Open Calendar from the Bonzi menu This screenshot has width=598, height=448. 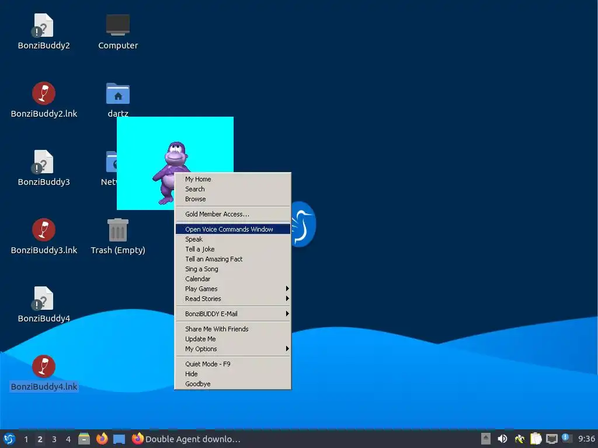232,279
